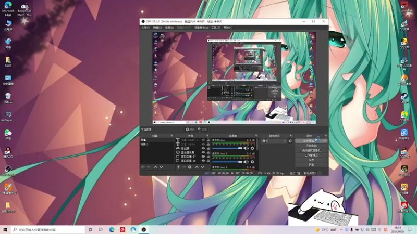
Task: Move the scene up with the up arrow
Action: [155, 167]
